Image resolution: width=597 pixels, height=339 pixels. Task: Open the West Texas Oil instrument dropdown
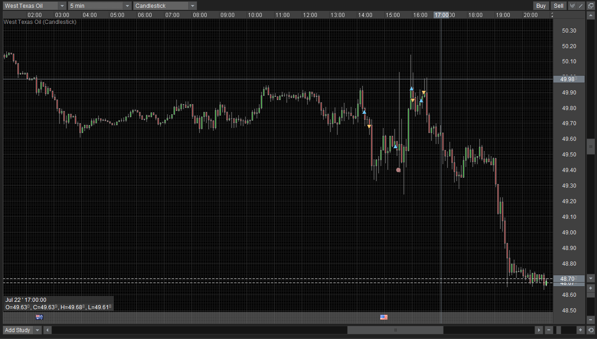point(35,6)
